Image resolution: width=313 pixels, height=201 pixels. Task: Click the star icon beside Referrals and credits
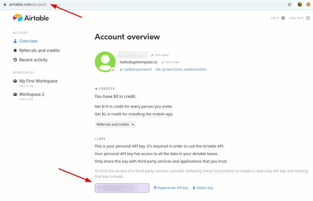[15, 50]
